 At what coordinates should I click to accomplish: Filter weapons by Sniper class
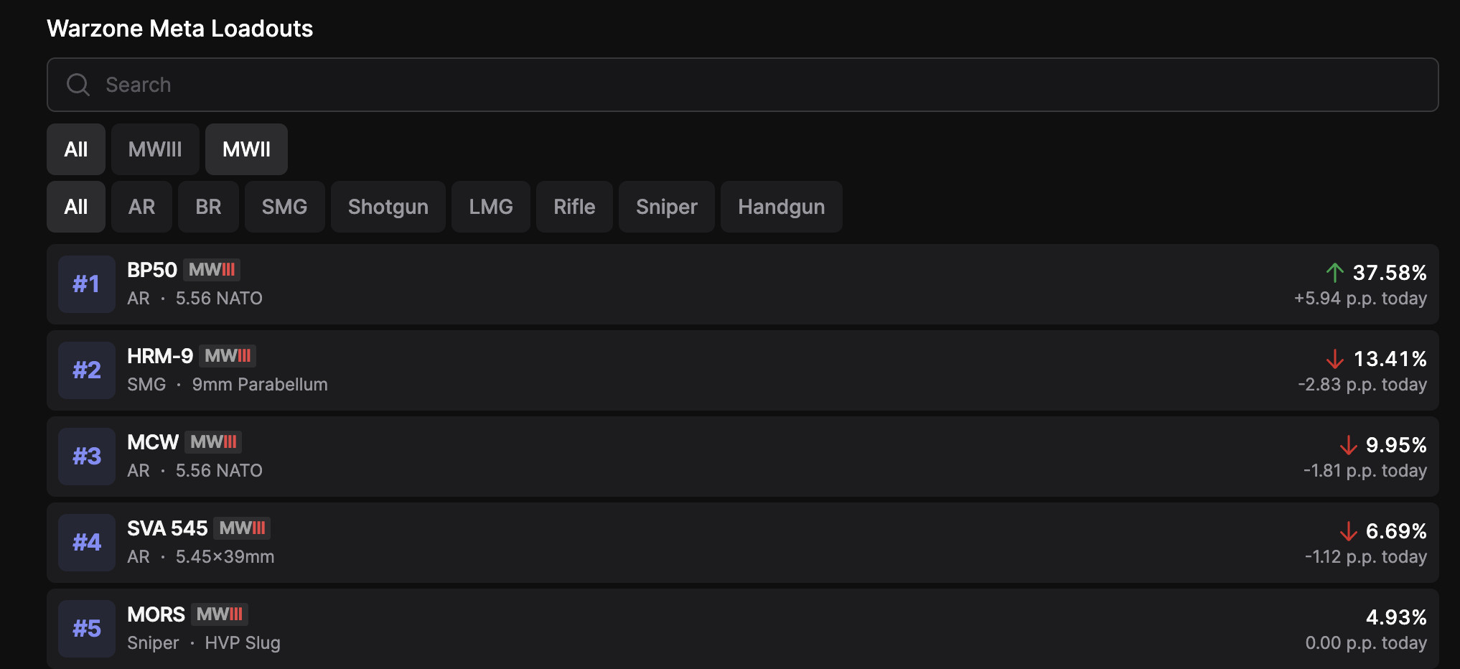coord(666,207)
